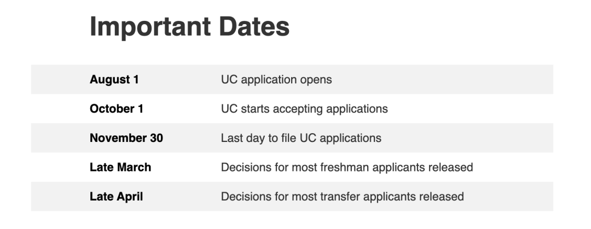This screenshot has width=591, height=229.
Task: Click the UC application opens text
Action: 276,79
